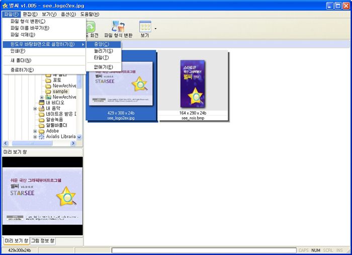Switch to 그림 정보 창 tab
Viewport: 352px width, 255px height.
click(x=43, y=240)
